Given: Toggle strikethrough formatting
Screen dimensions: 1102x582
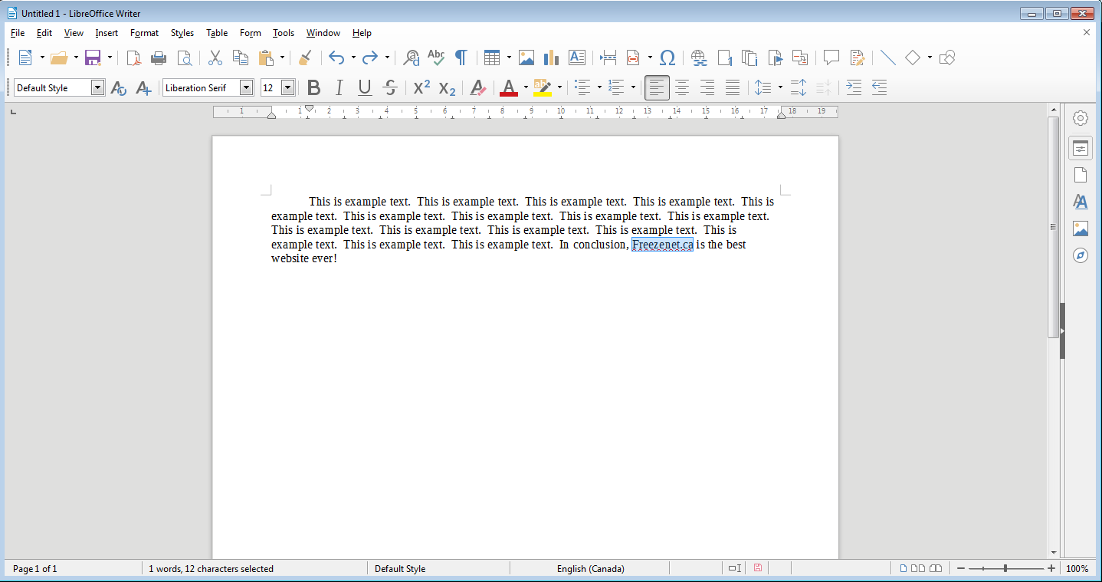Looking at the screenshot, I should (390, 88).
